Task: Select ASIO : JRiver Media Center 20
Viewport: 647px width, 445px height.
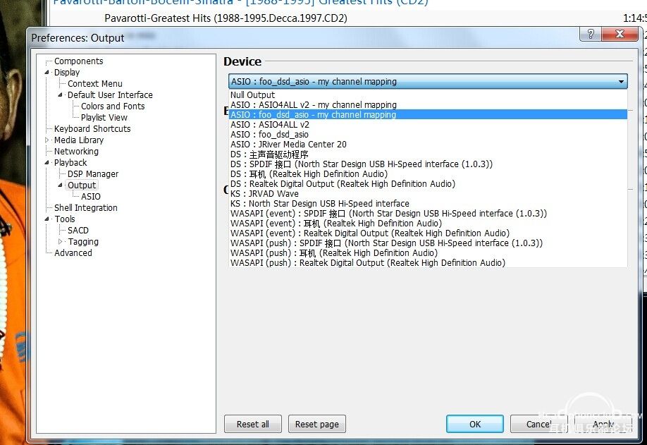Action: coord(428,145)
